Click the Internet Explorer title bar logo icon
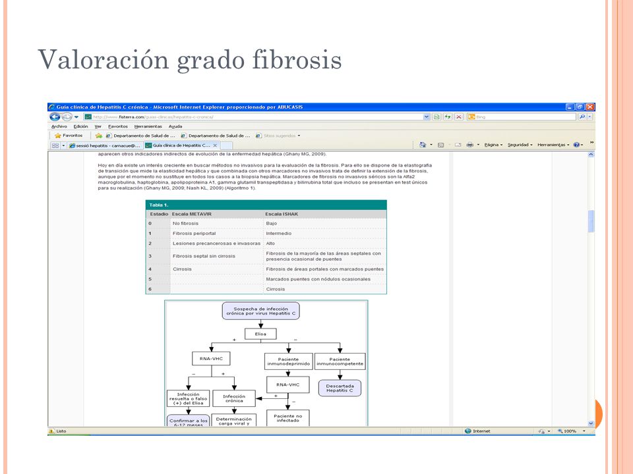Viewport: 633px width, 474px height. coord(51,107)
